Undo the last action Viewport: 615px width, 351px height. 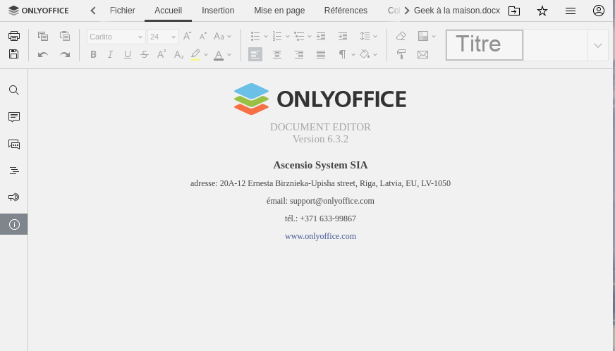[x=43, y=54]
